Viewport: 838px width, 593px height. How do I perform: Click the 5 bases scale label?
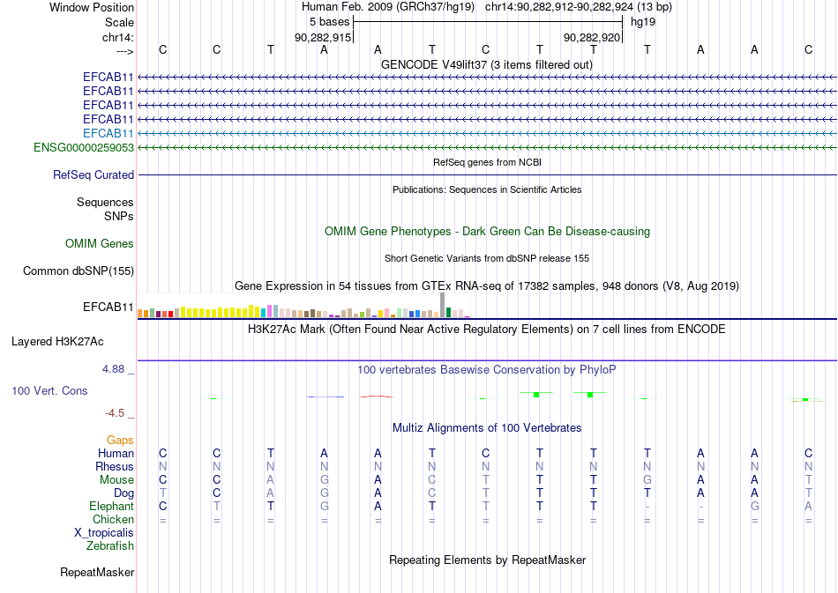[329, 22]
